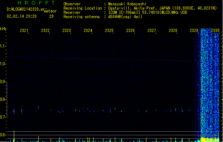Click the antenna value A504HB(yagi 4el)
Screen dimensions: 223x142
click(x=125, y=17)
